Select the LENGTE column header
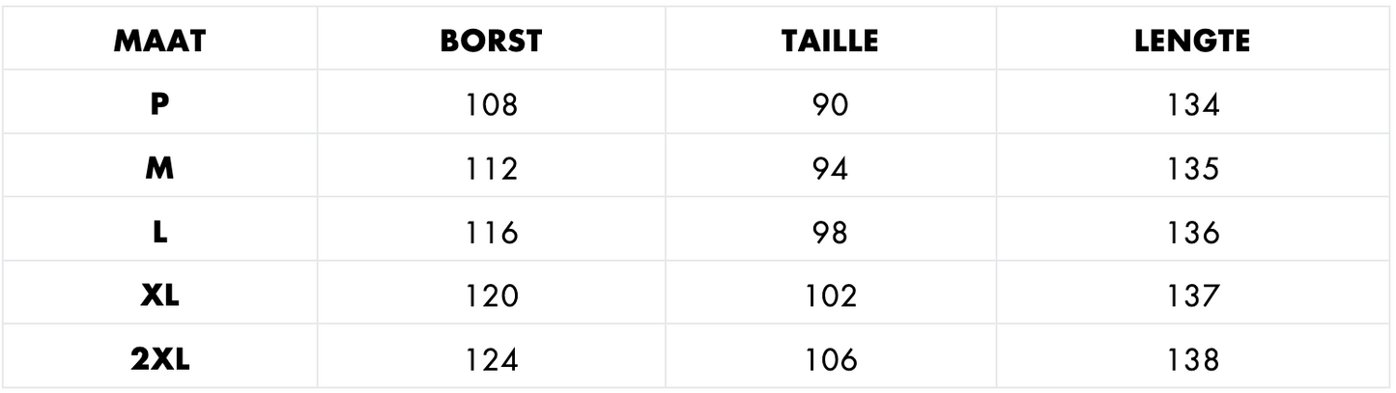This screenshot has height=393, width=1396. tap(1192, 42)
